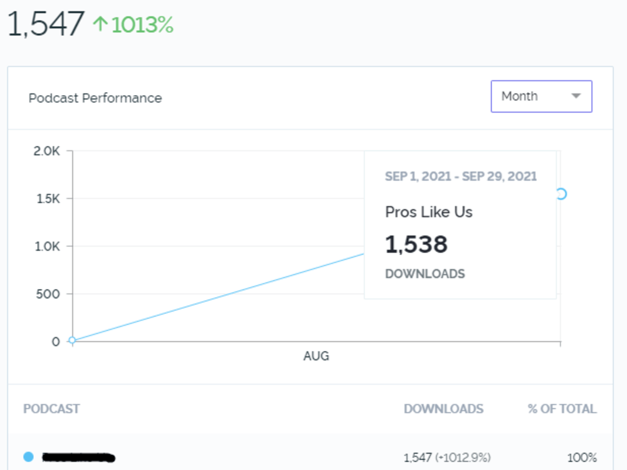Click the starting data point at zero
Viewport: 627px width, 470px height.
point(72,340)
